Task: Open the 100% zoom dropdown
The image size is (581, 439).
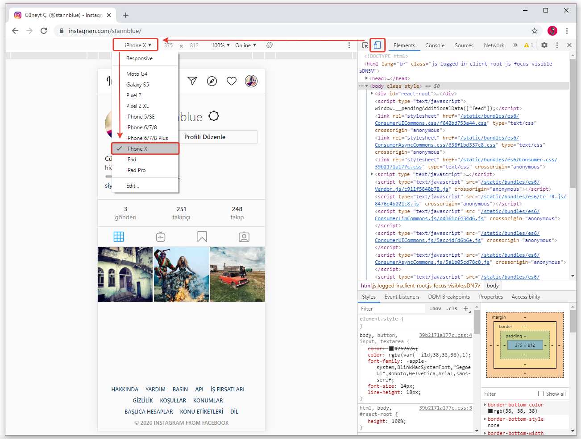Action: tap(220, 45)
